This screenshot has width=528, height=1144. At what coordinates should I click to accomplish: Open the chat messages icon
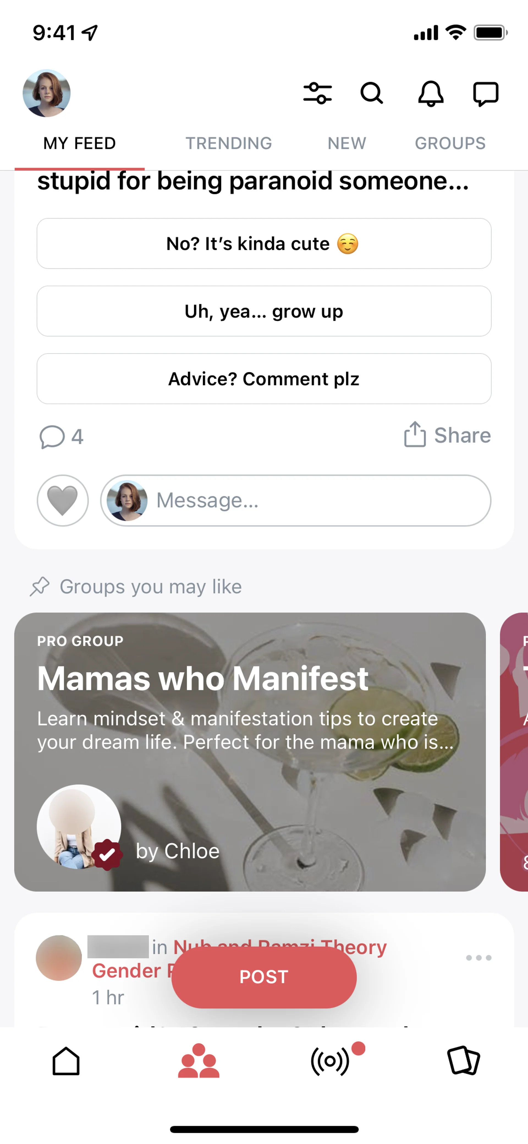pos(485,94)
